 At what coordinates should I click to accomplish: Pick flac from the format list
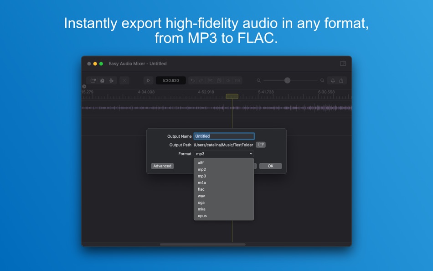pyautogui.click(x=224, y=189)
